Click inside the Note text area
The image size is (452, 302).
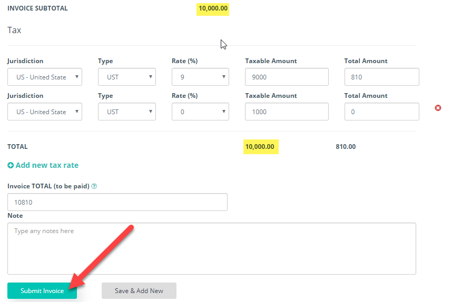point(211,248)
